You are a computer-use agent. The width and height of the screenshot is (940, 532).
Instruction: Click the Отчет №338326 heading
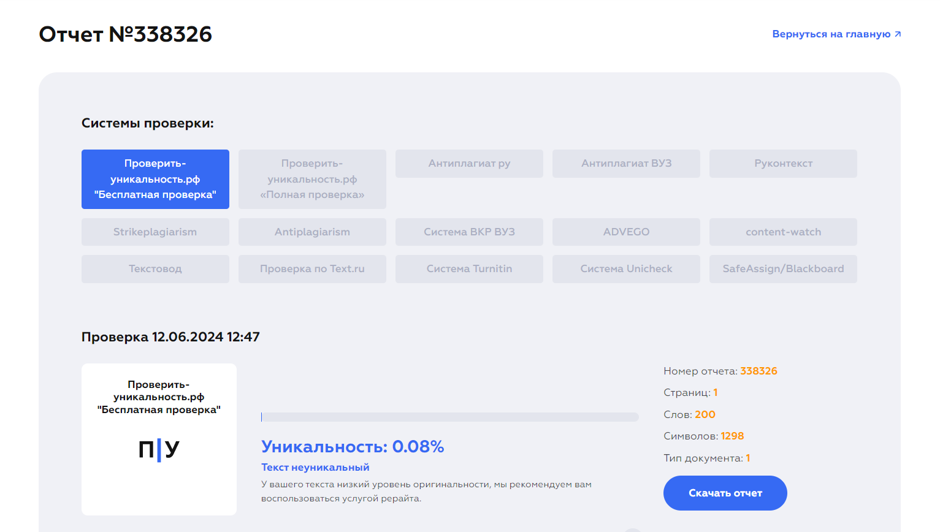pyautogui.click(x=126, y=34)
